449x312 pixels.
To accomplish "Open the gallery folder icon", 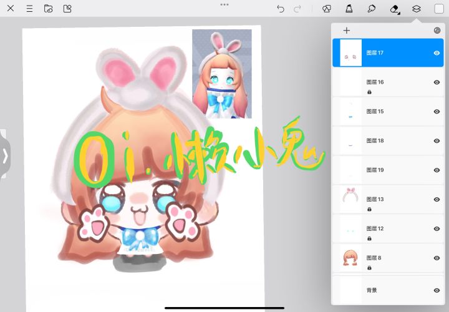I will [x=48, y=9].
